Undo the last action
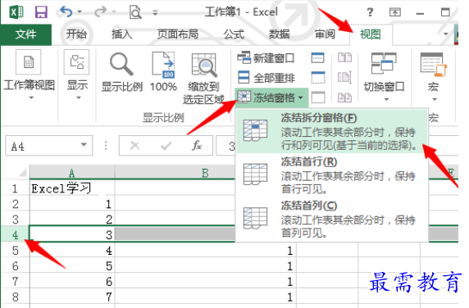 (66, 12)
